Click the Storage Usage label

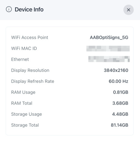coord(26,114)
